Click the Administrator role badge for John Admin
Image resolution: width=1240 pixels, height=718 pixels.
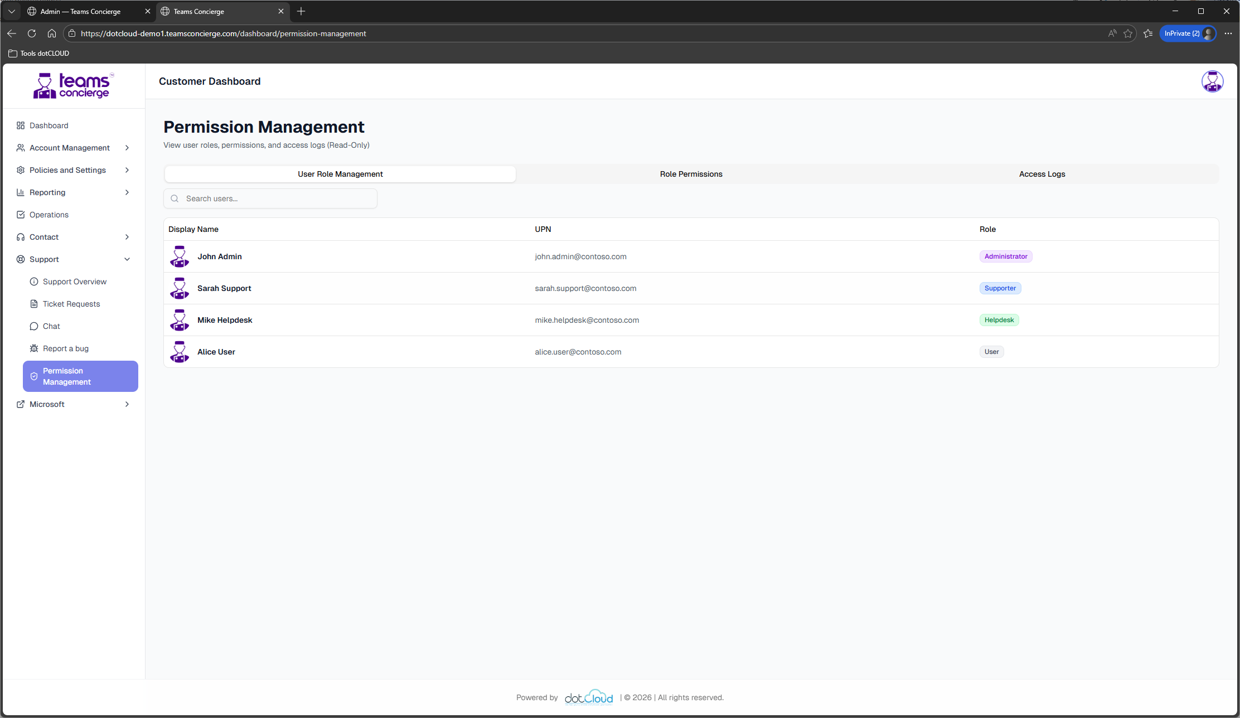pos(1006,256)
